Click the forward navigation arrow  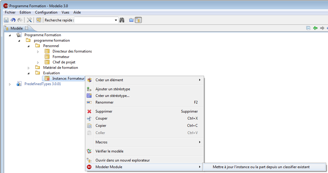tap(322, 28)
